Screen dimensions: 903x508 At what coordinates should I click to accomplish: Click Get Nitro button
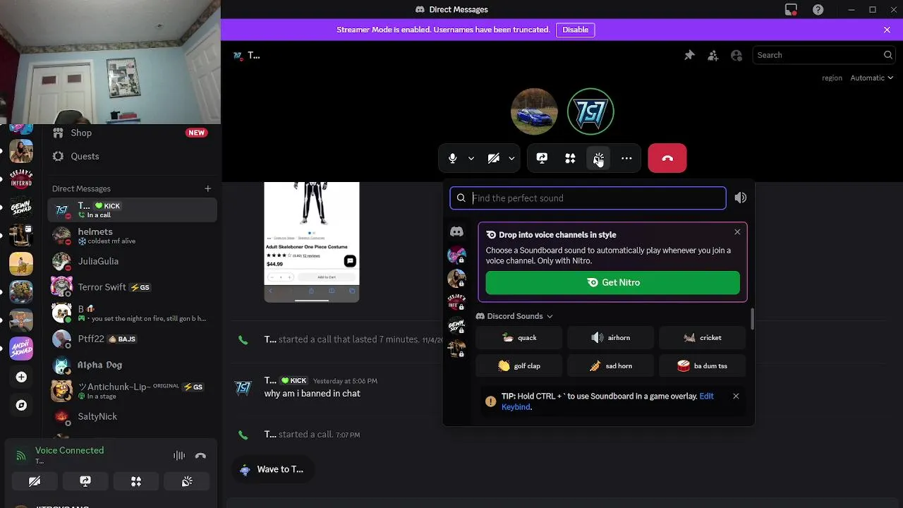(612, 282)
